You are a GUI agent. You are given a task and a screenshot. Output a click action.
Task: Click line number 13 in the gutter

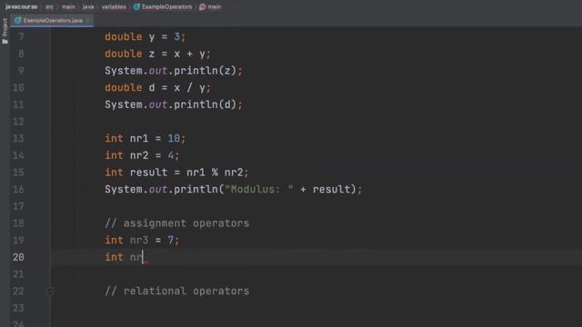point(18,139)
